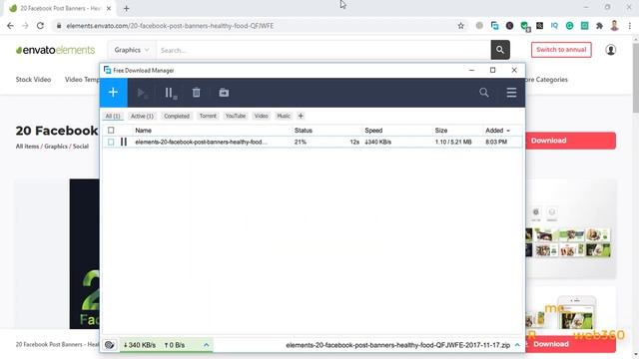The height and width of the screenshot is (359, 639).
Task: Pause all downloads in toolbar
Action: [171, 93]
